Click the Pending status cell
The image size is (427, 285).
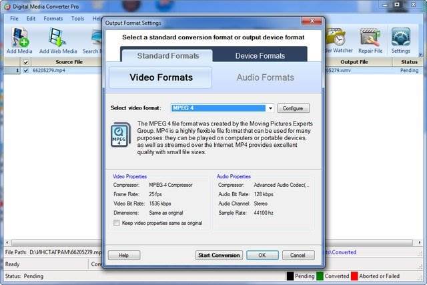pos(409,71)
